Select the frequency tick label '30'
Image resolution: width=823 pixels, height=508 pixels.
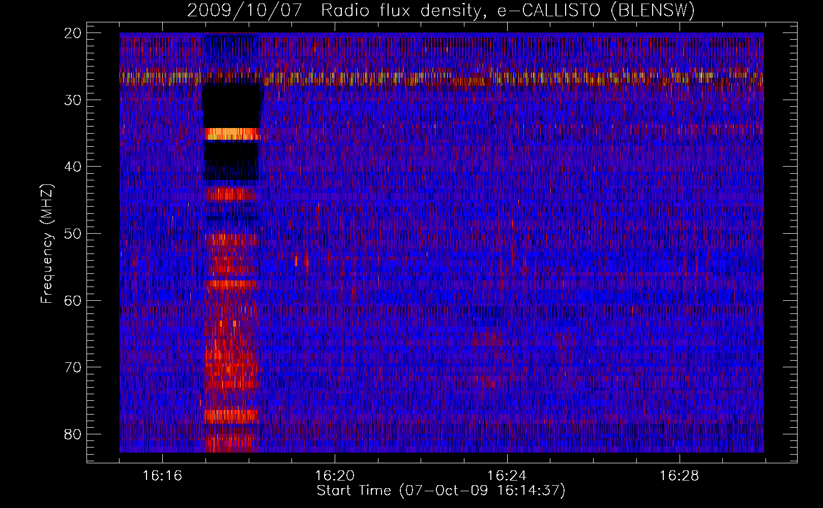(x=73, y=100)
